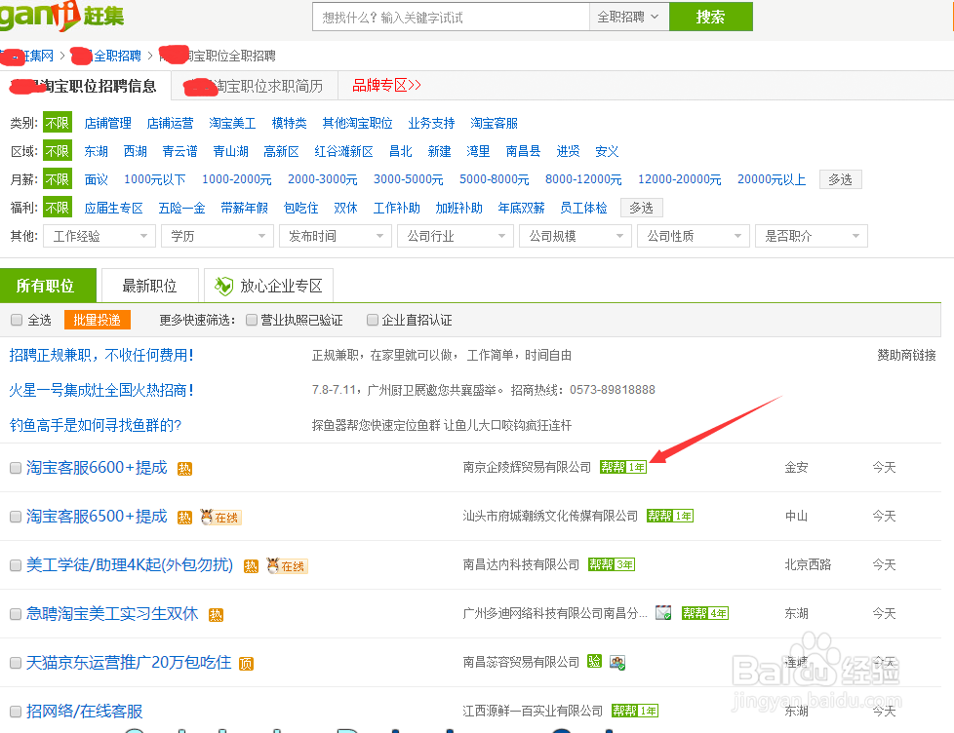Screen dimensions: 954x733
Task: Open the 淘宝职位招聘信息 tab
Action: (x=85, y=87)
